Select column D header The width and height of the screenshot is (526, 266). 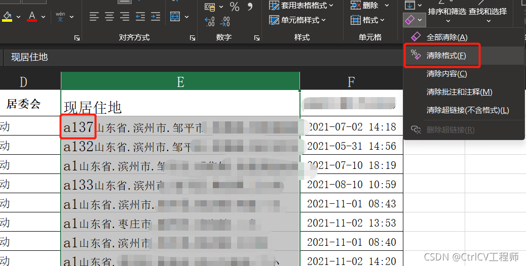coord(30,81)
